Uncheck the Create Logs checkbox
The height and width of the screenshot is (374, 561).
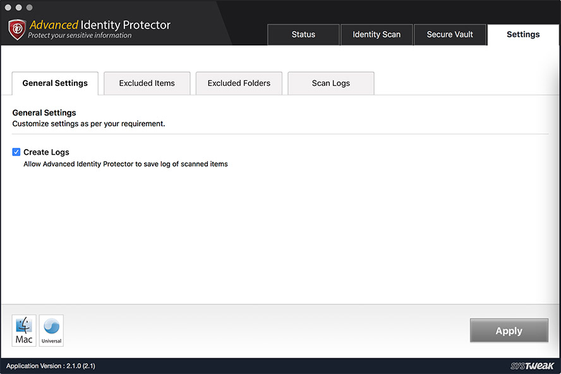tap(16, 152)
